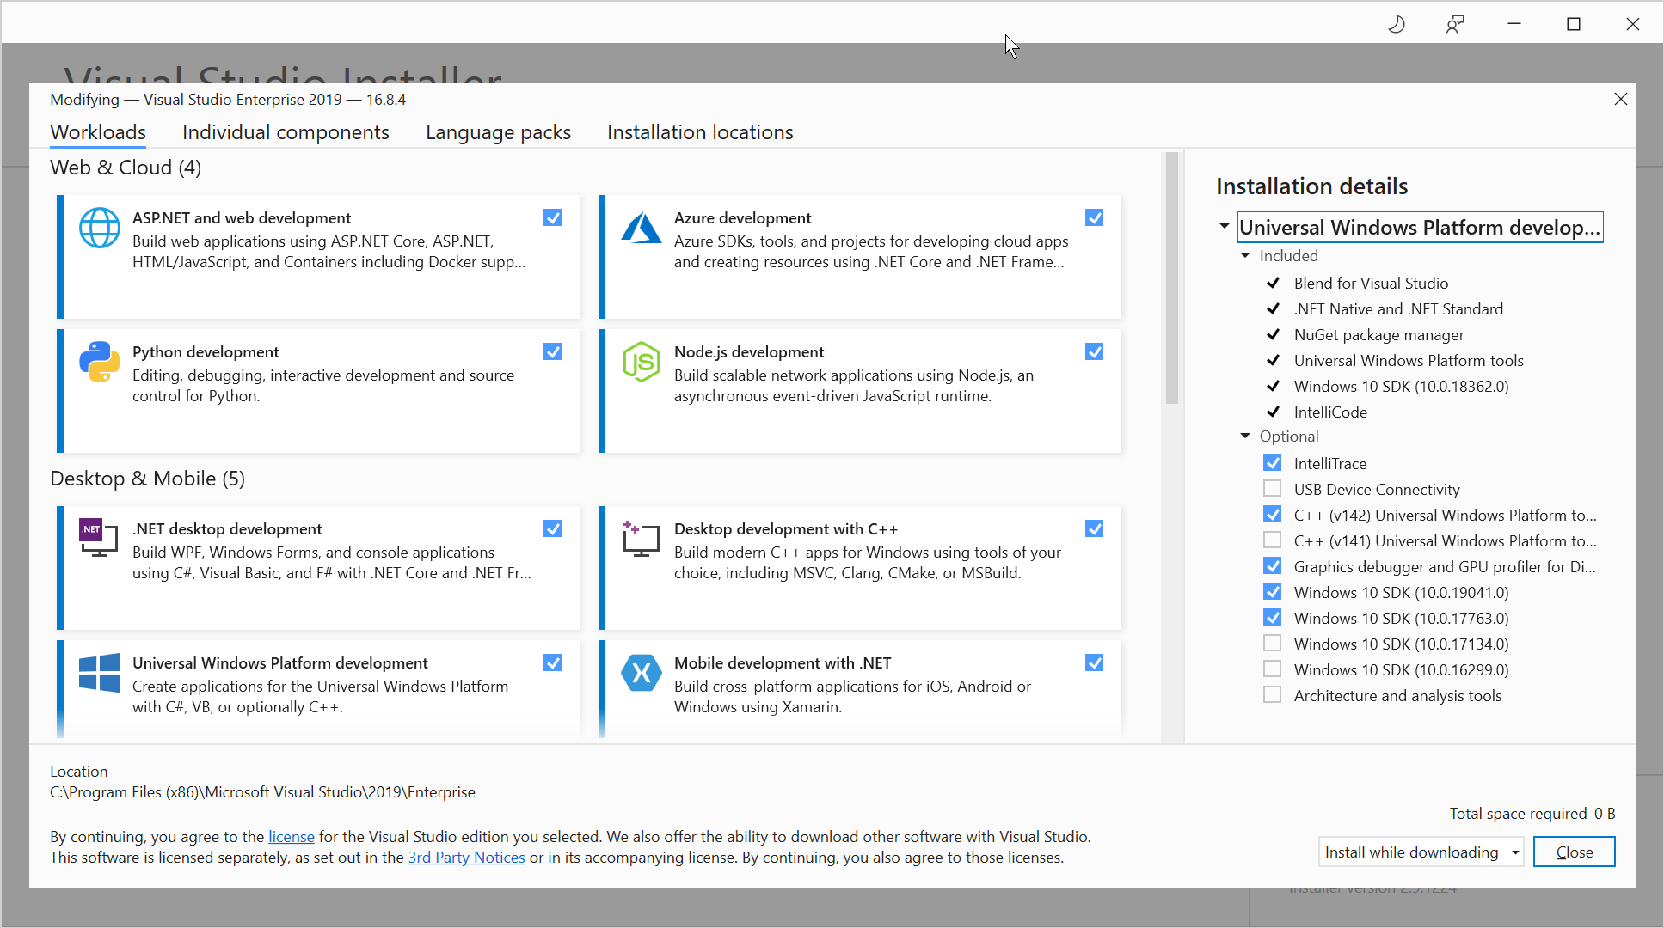The height and width of the screenshot is (928, 1664).
Task: Click the Azure development icon
Action: [x=642, y=228]
